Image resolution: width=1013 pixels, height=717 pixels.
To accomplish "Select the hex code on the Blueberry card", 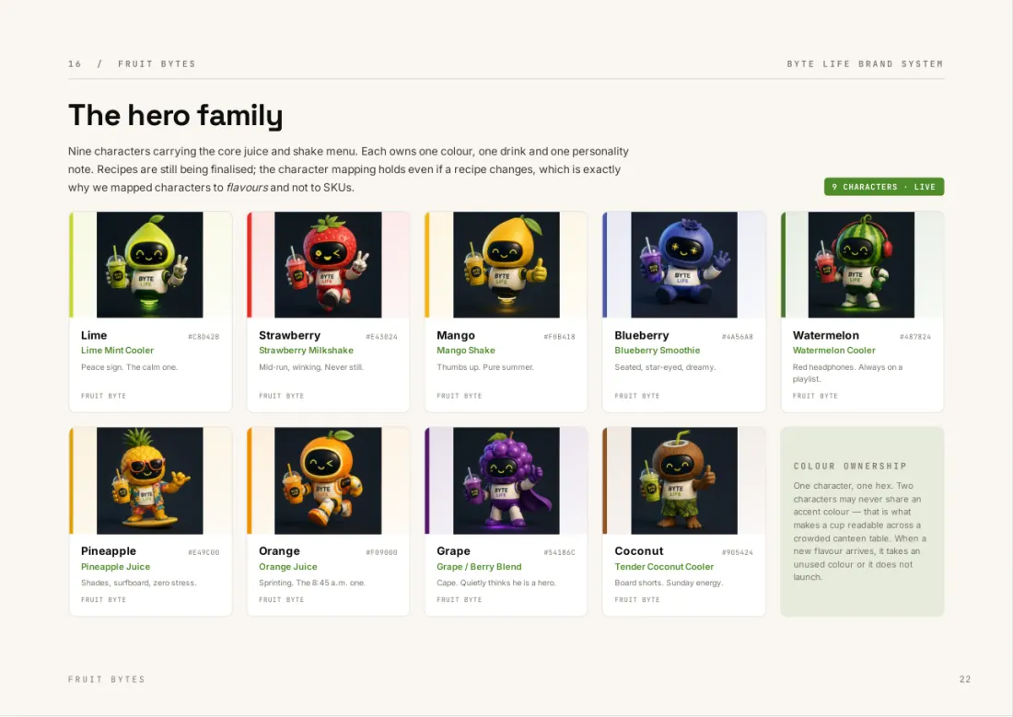I will 737,337.
